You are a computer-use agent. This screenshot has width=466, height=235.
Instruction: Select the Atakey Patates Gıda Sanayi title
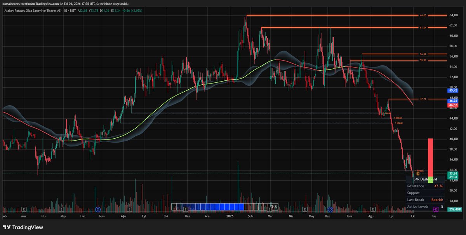click(x=33, y=10)
